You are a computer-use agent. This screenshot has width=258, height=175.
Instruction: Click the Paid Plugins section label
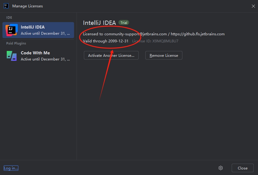16,43
